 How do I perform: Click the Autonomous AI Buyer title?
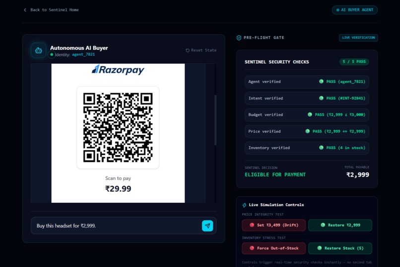tap(79, 48)
